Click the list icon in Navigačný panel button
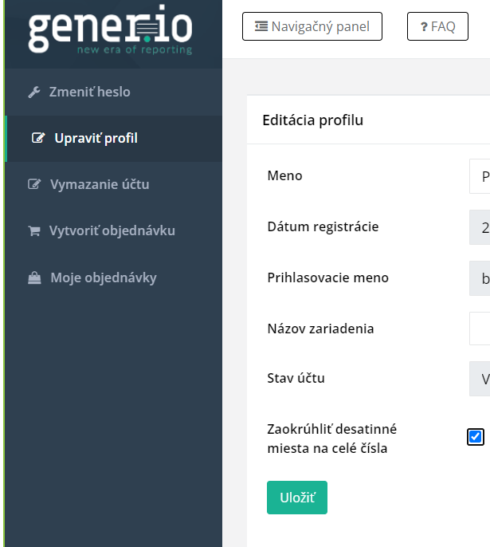Image resolution: width=490 pixels, height=547 pixels. pyautogui.click(x=261, y=26)
